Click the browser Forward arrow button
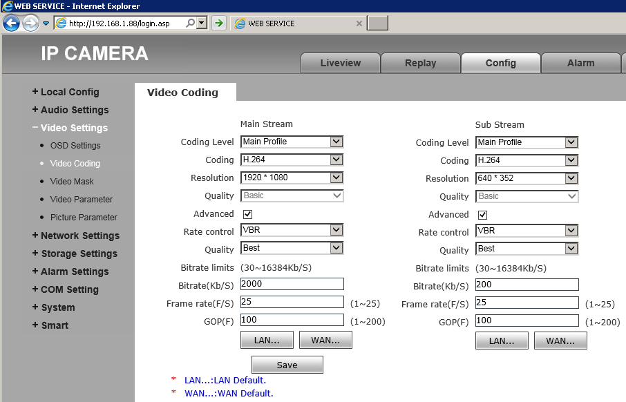The height and width of the screenshot is (402, 626). pos(30,23)
